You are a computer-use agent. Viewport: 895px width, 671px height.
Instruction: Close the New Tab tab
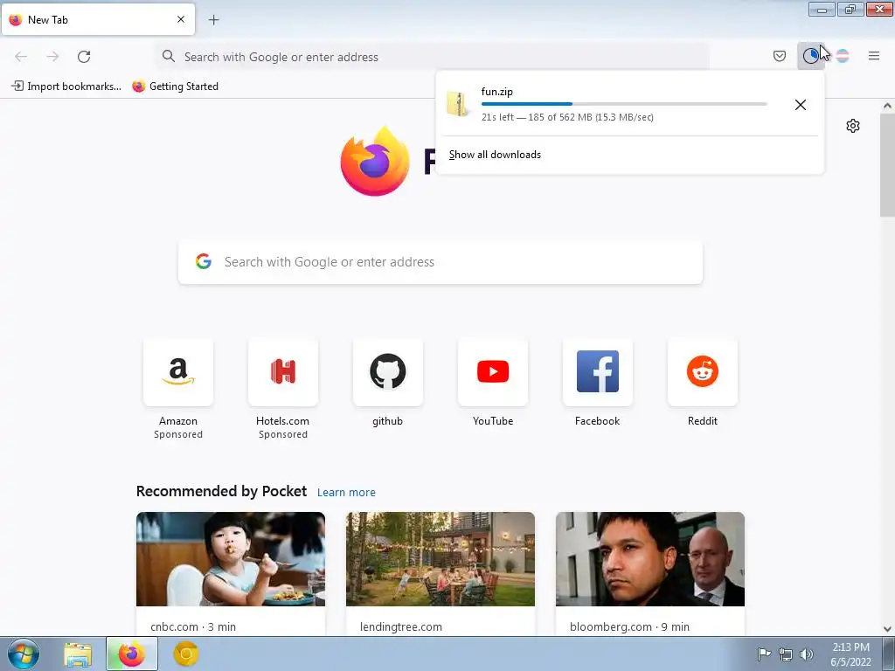181,19
